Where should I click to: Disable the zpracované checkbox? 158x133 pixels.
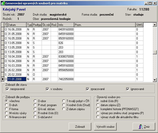click(88, 89)
